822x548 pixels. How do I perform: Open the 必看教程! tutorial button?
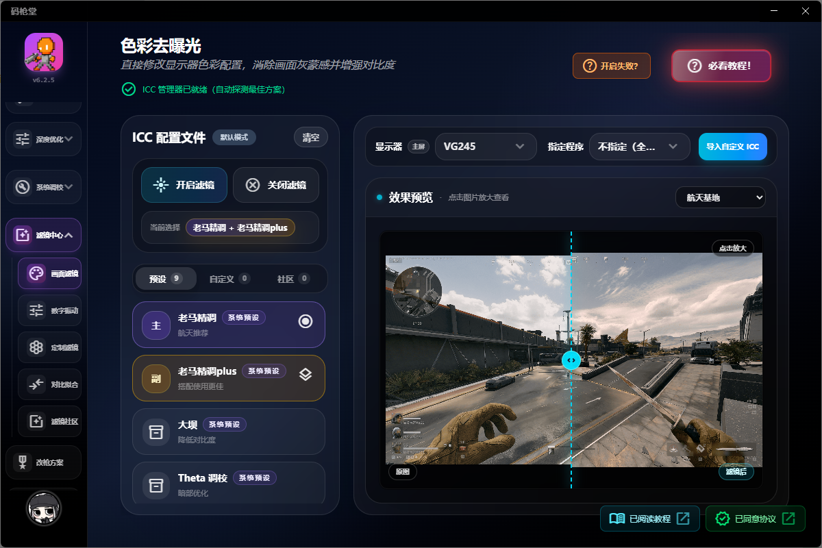pyautogui.click(x=721, y=66)
